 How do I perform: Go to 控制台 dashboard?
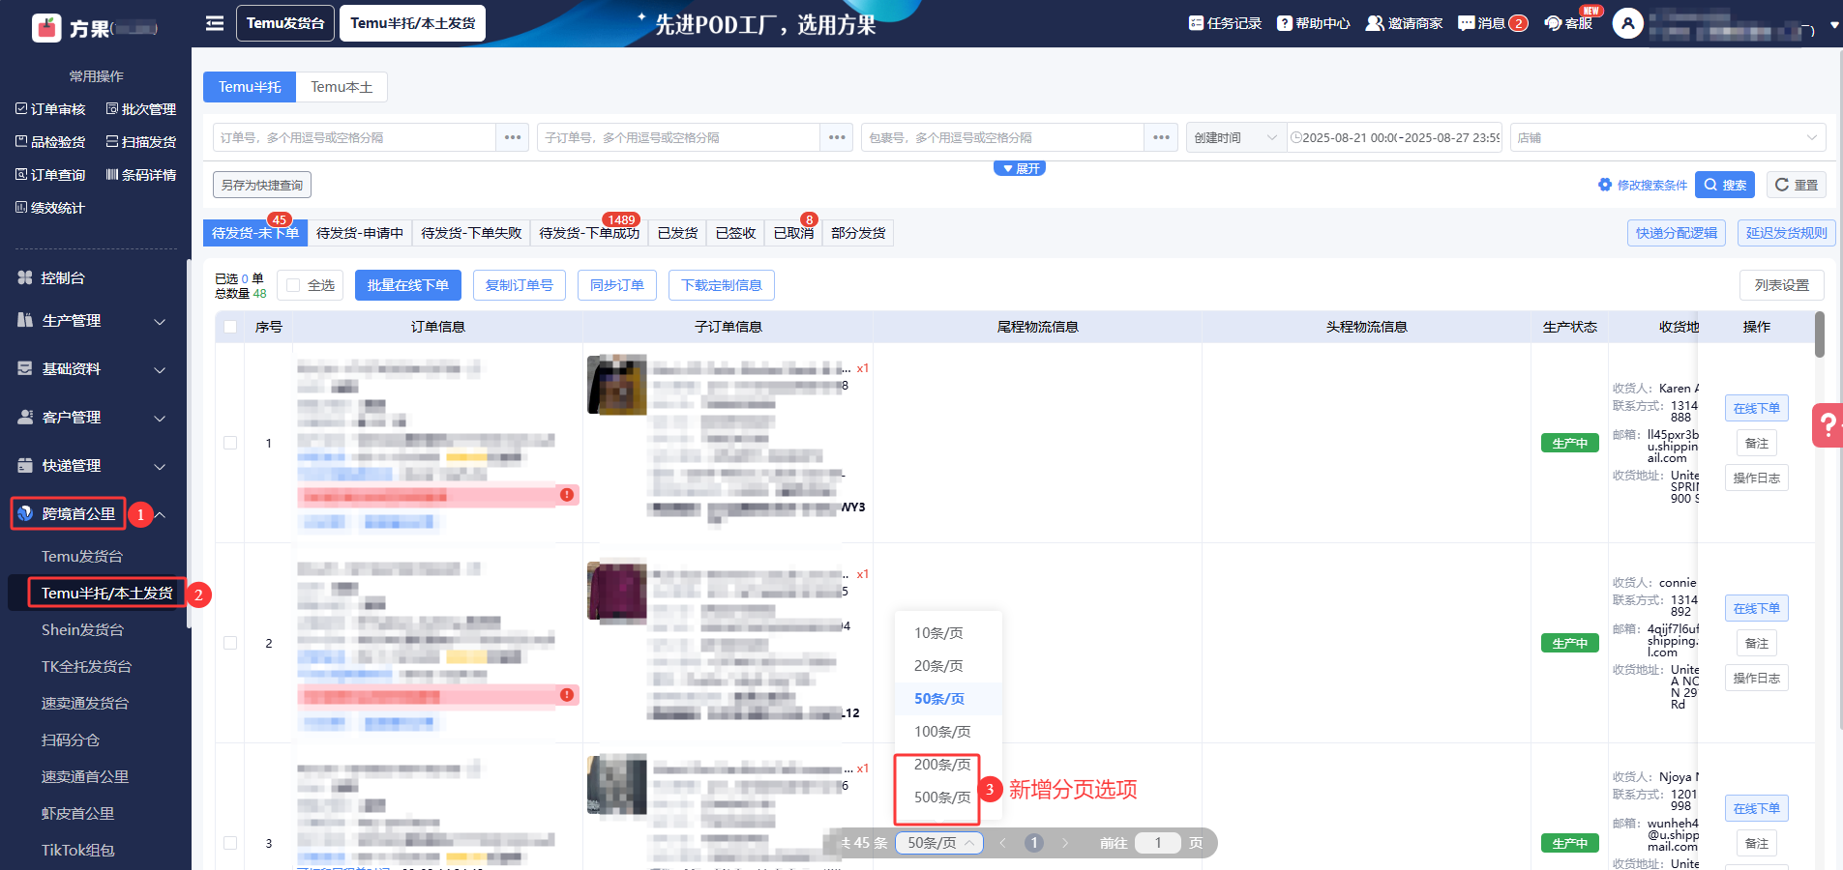pos(63,278)
